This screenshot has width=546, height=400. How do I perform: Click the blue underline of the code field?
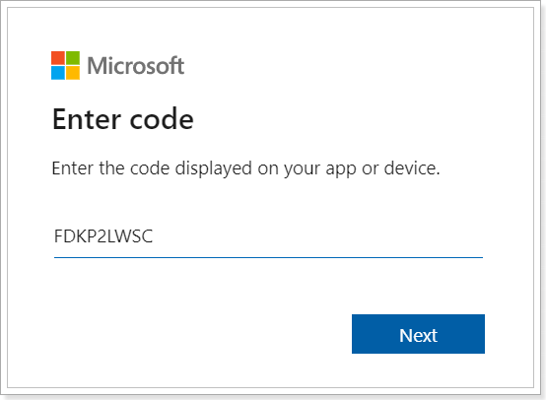(268, 257)
